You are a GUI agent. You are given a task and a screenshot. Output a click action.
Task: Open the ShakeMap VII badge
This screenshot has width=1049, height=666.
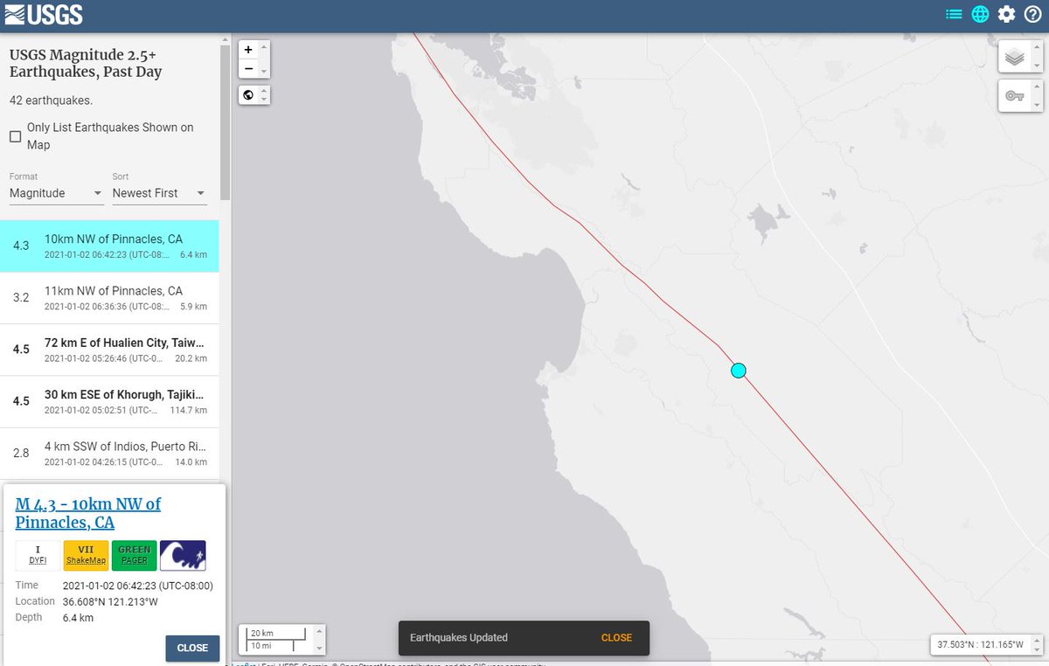click(x=86, y=555)
